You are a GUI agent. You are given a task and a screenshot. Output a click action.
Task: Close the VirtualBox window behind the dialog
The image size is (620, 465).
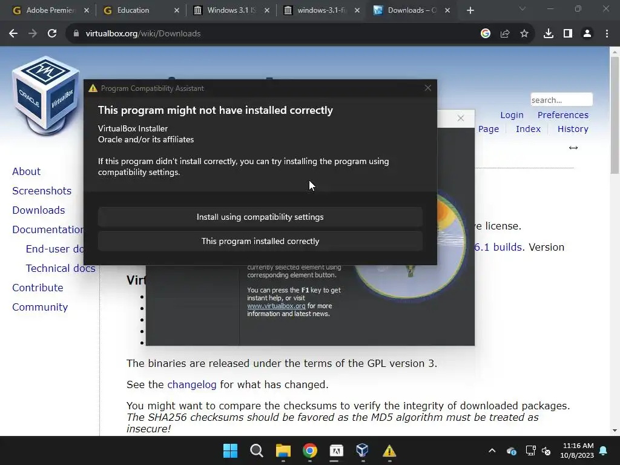pos(461,118)
